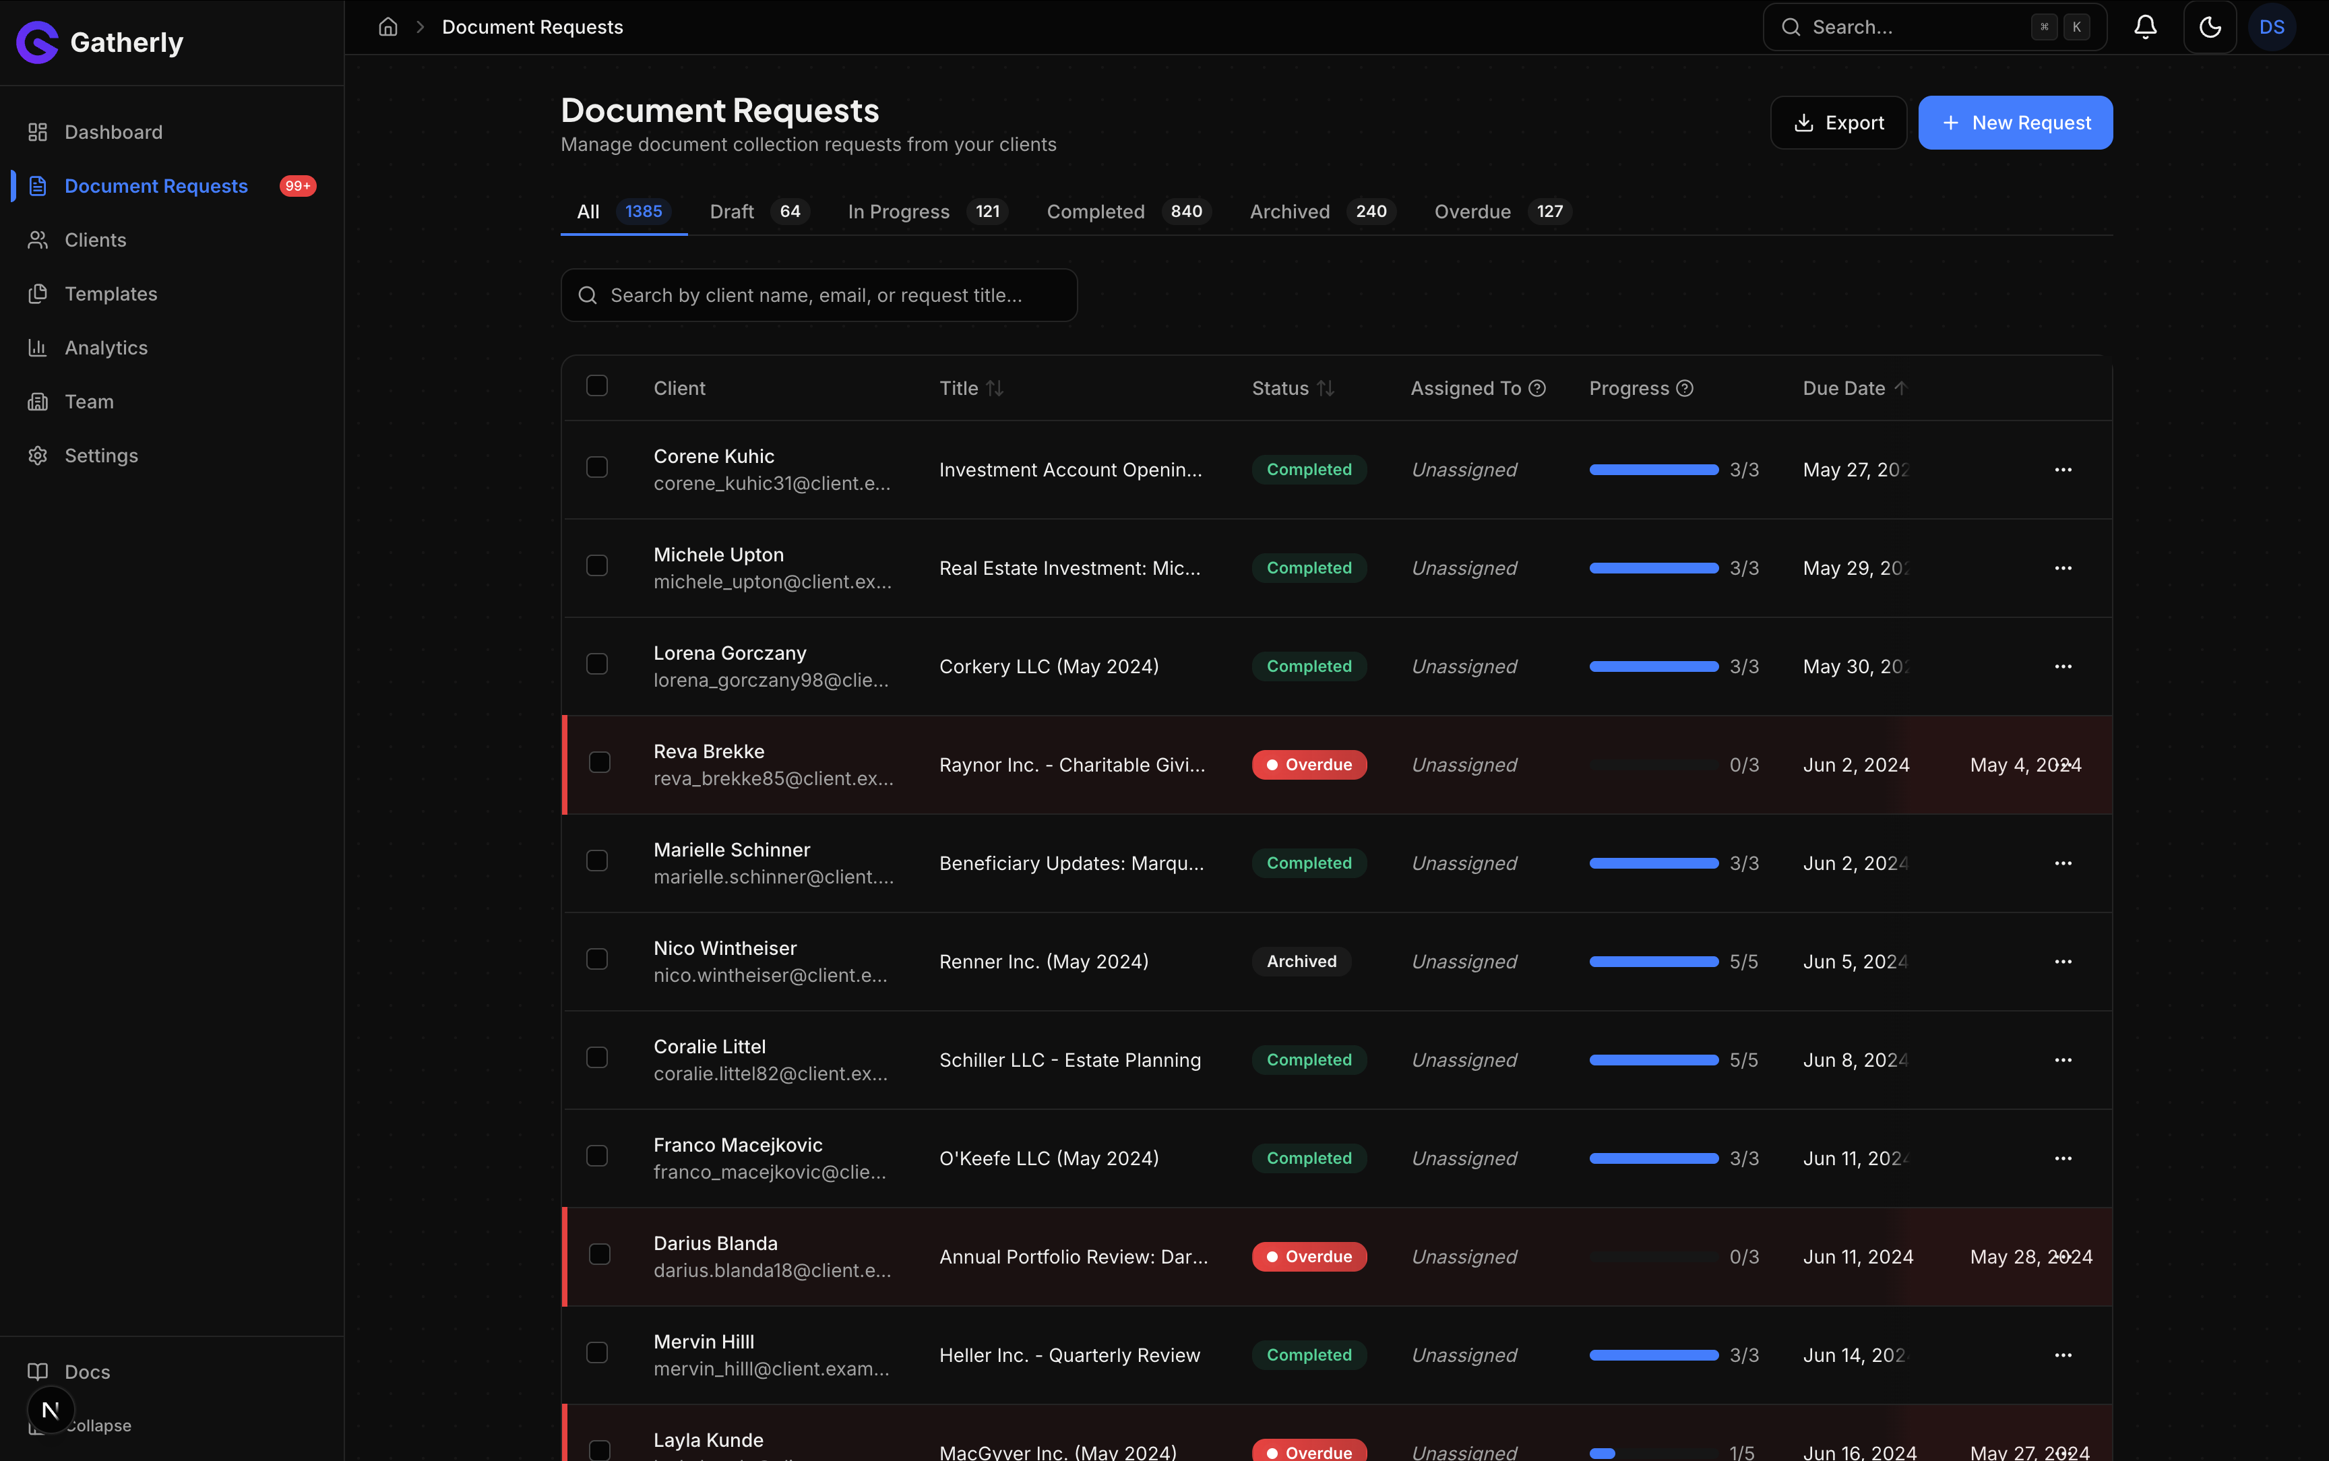Sort by the Title column arrows

(994, 388)
